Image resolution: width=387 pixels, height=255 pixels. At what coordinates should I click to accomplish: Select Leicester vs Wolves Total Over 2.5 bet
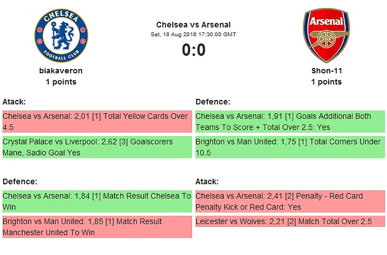click(x=289, y=222)
